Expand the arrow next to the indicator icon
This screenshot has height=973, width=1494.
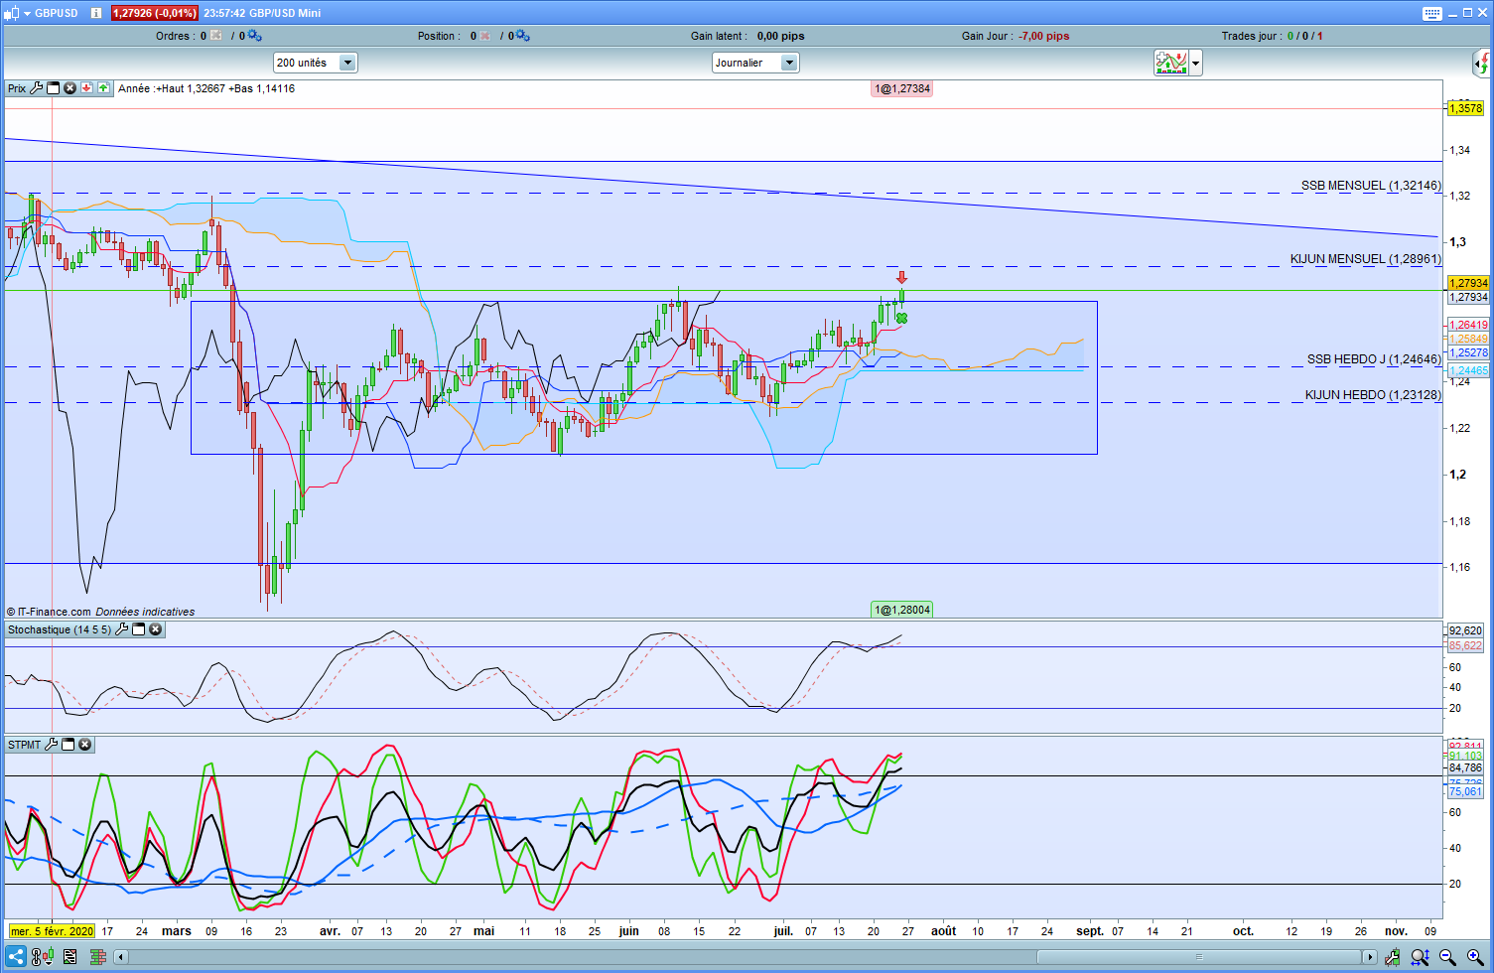click(1195, 63)
